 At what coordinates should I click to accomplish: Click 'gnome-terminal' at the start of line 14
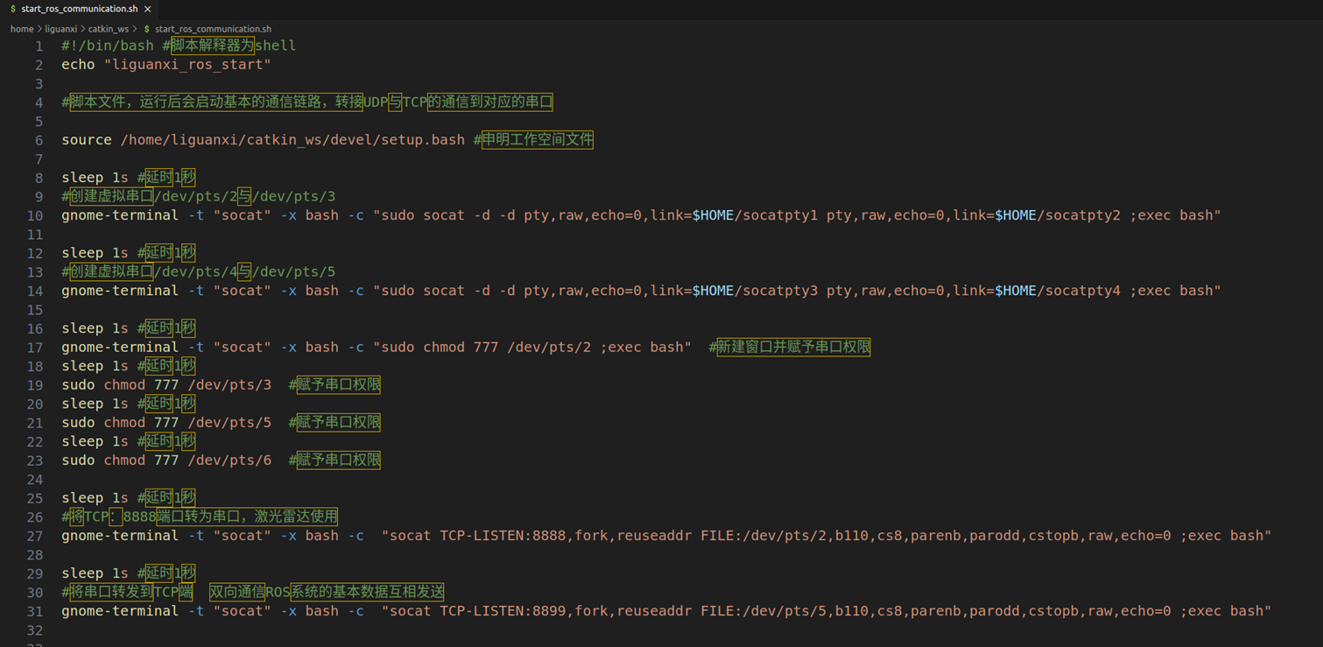[120, 291]
